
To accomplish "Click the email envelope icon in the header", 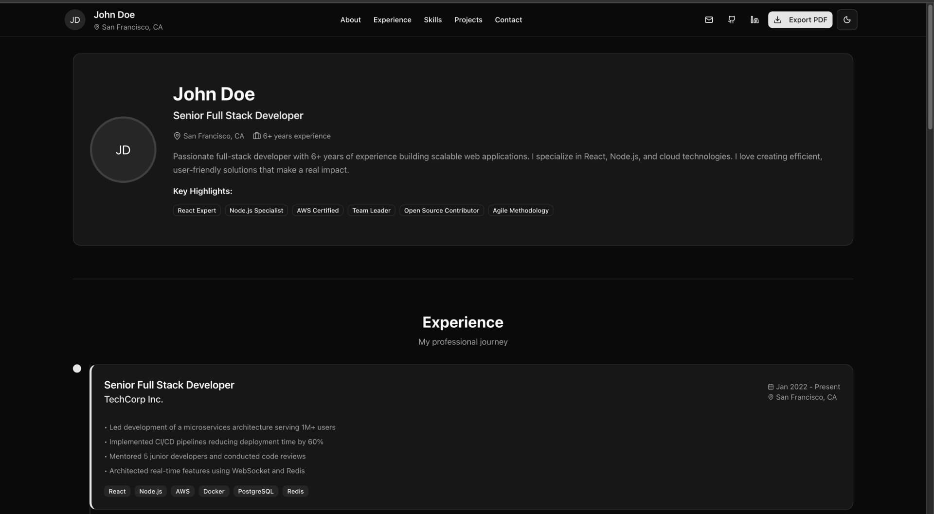I will 709,19.
